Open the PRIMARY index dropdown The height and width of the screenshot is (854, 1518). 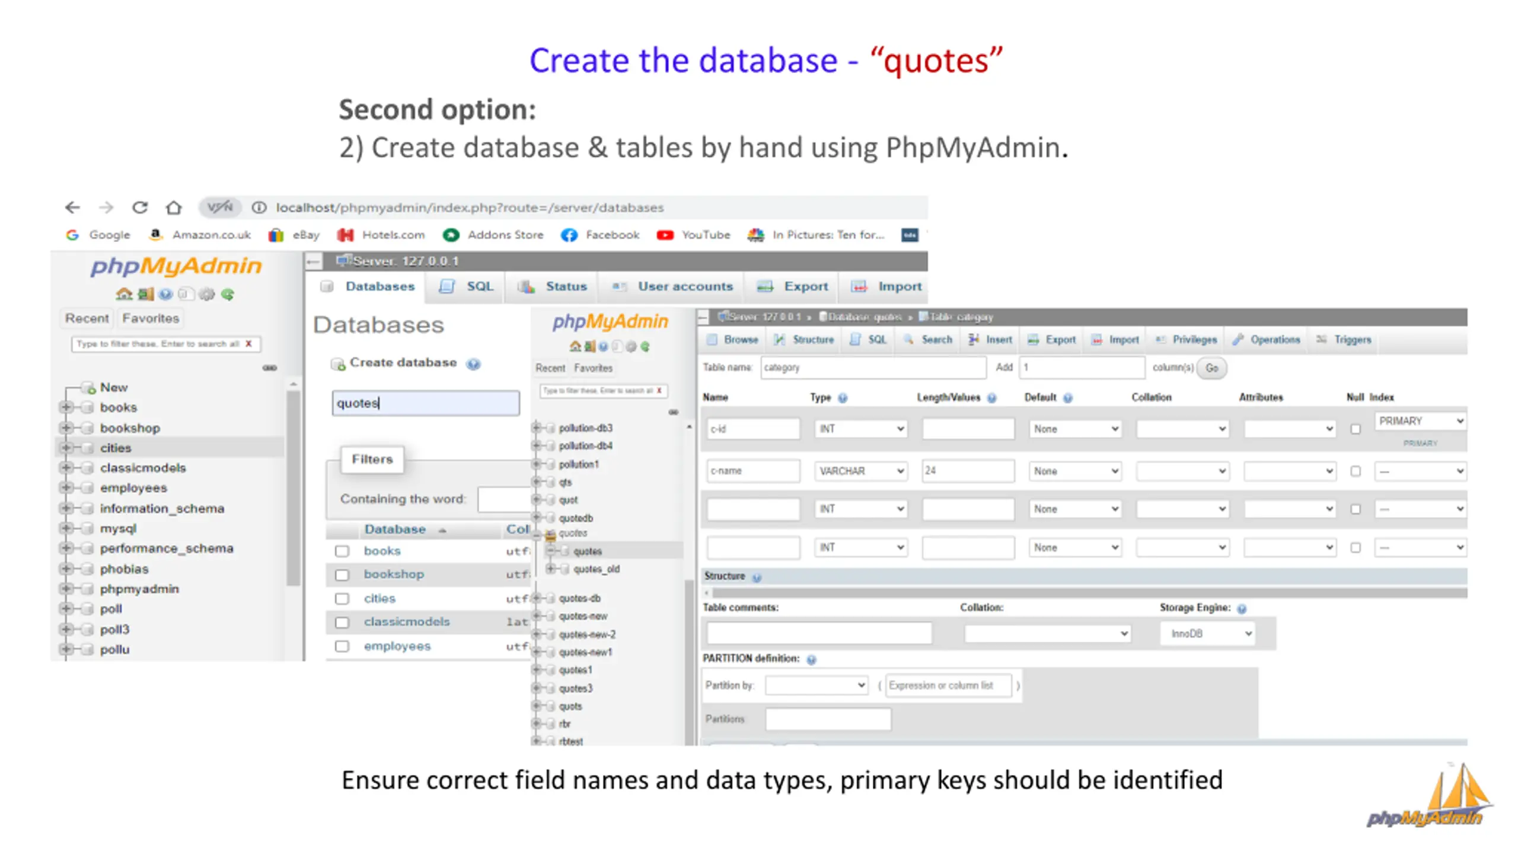pos(1420,421)
